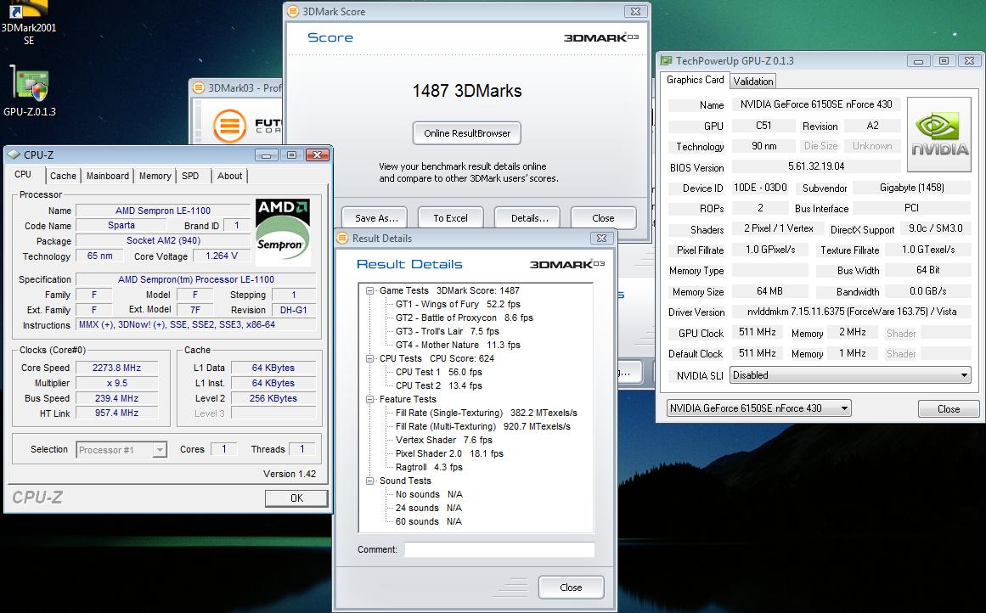Collapse the CPU Tests tree node
The height and width of the screenshot is (613, 986).
pyautogui.click(x=369, y=358)
